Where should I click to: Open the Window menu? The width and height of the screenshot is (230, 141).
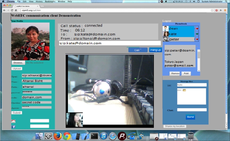(x=61, y=2)
